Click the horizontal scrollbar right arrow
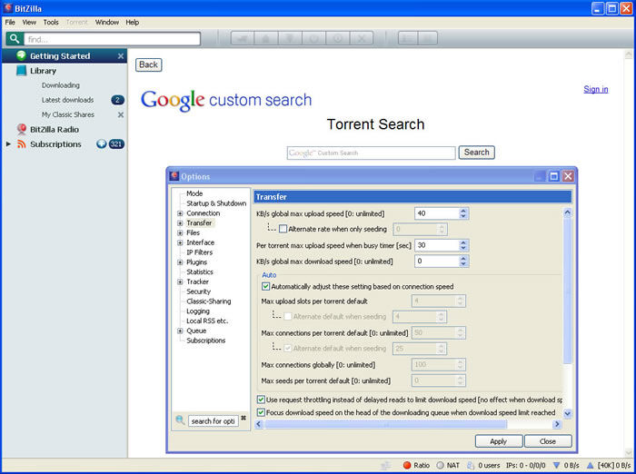This screenshot has width=636, height=474. click(557, 424)
